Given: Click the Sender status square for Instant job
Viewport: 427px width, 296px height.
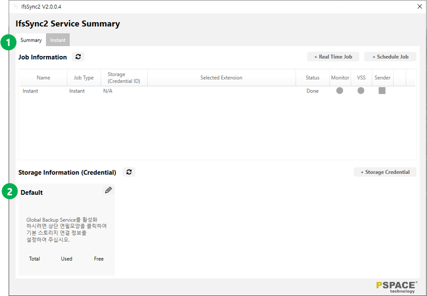Looking at the screenshot, I should pyautogui.click(x=382, y=91).
